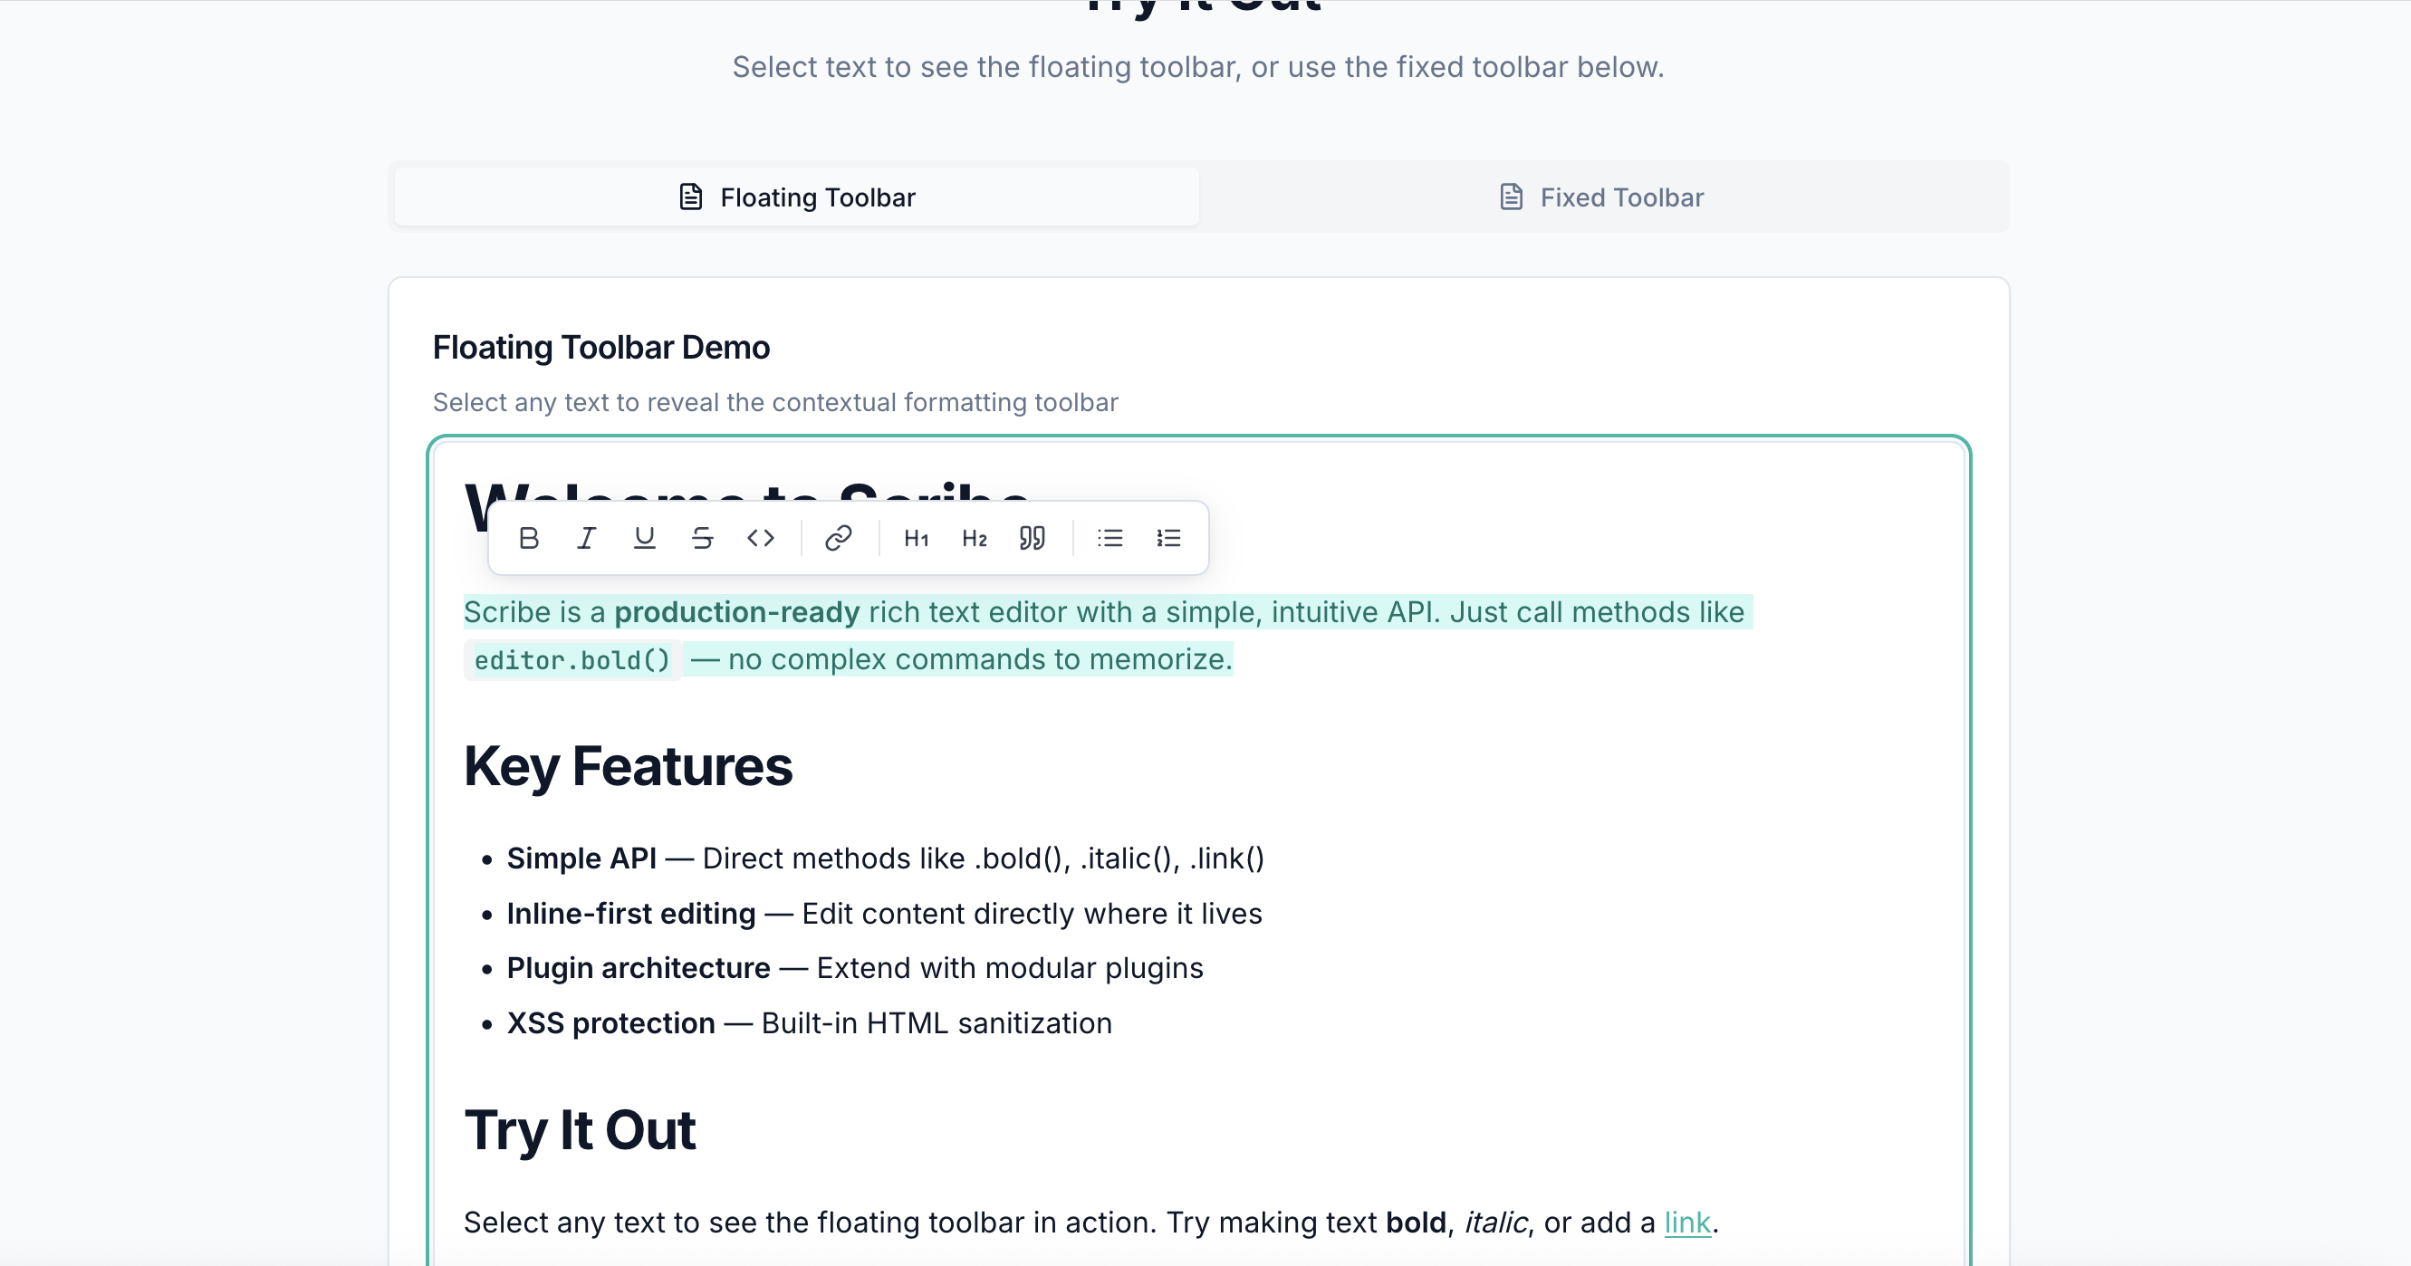Click the Key Features heading
This screenshot has height=1266, width=2411.
[x=628, y=766]
